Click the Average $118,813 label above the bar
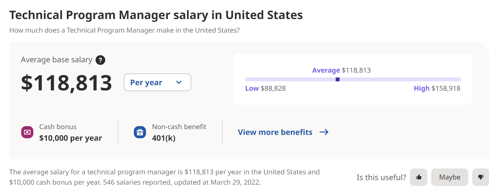The height and width of the screenshot is (194, 489). 341,70
